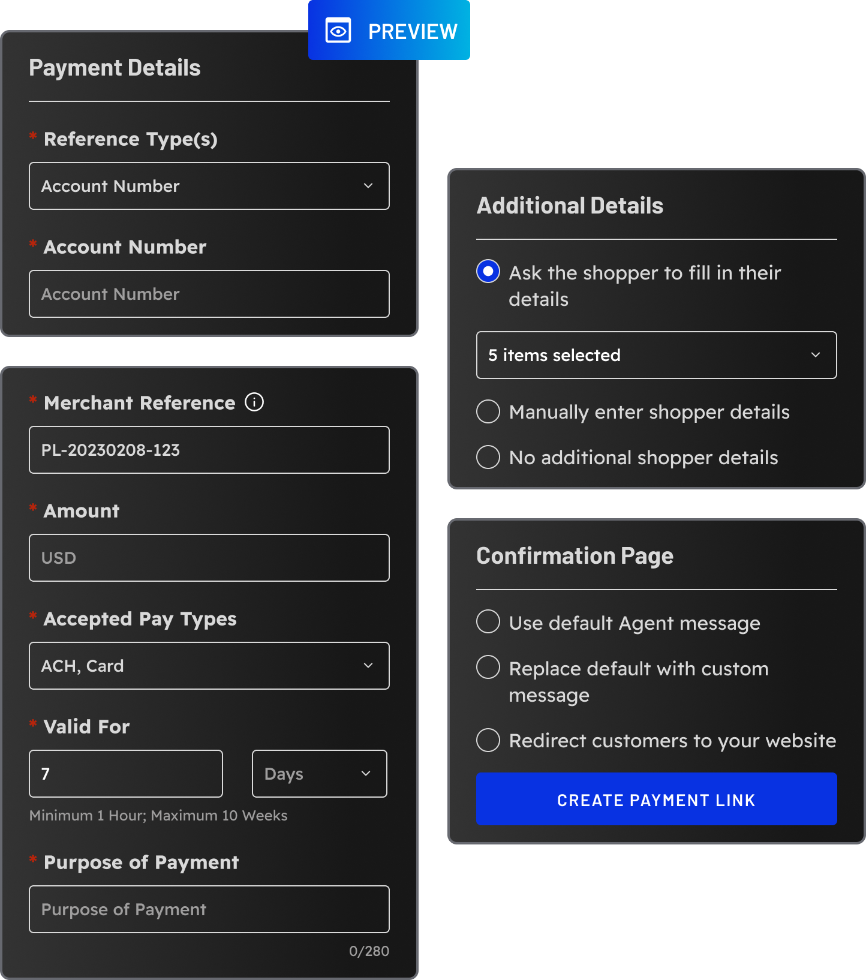The image size is (866, 980).
Task: Choose No additional shopper details
Action: (488, 457)
